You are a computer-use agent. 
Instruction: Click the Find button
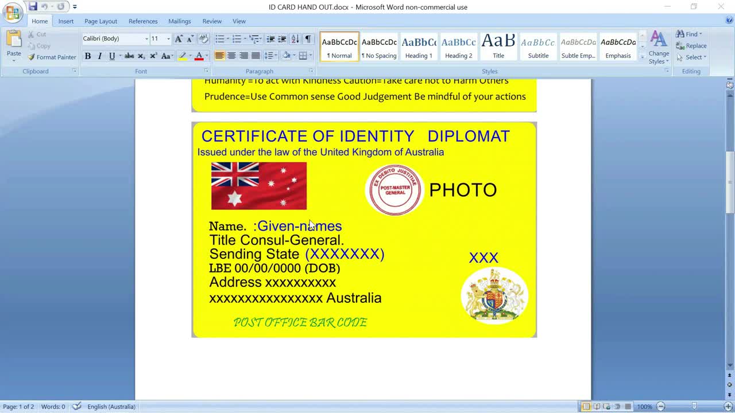click(688, 34)
